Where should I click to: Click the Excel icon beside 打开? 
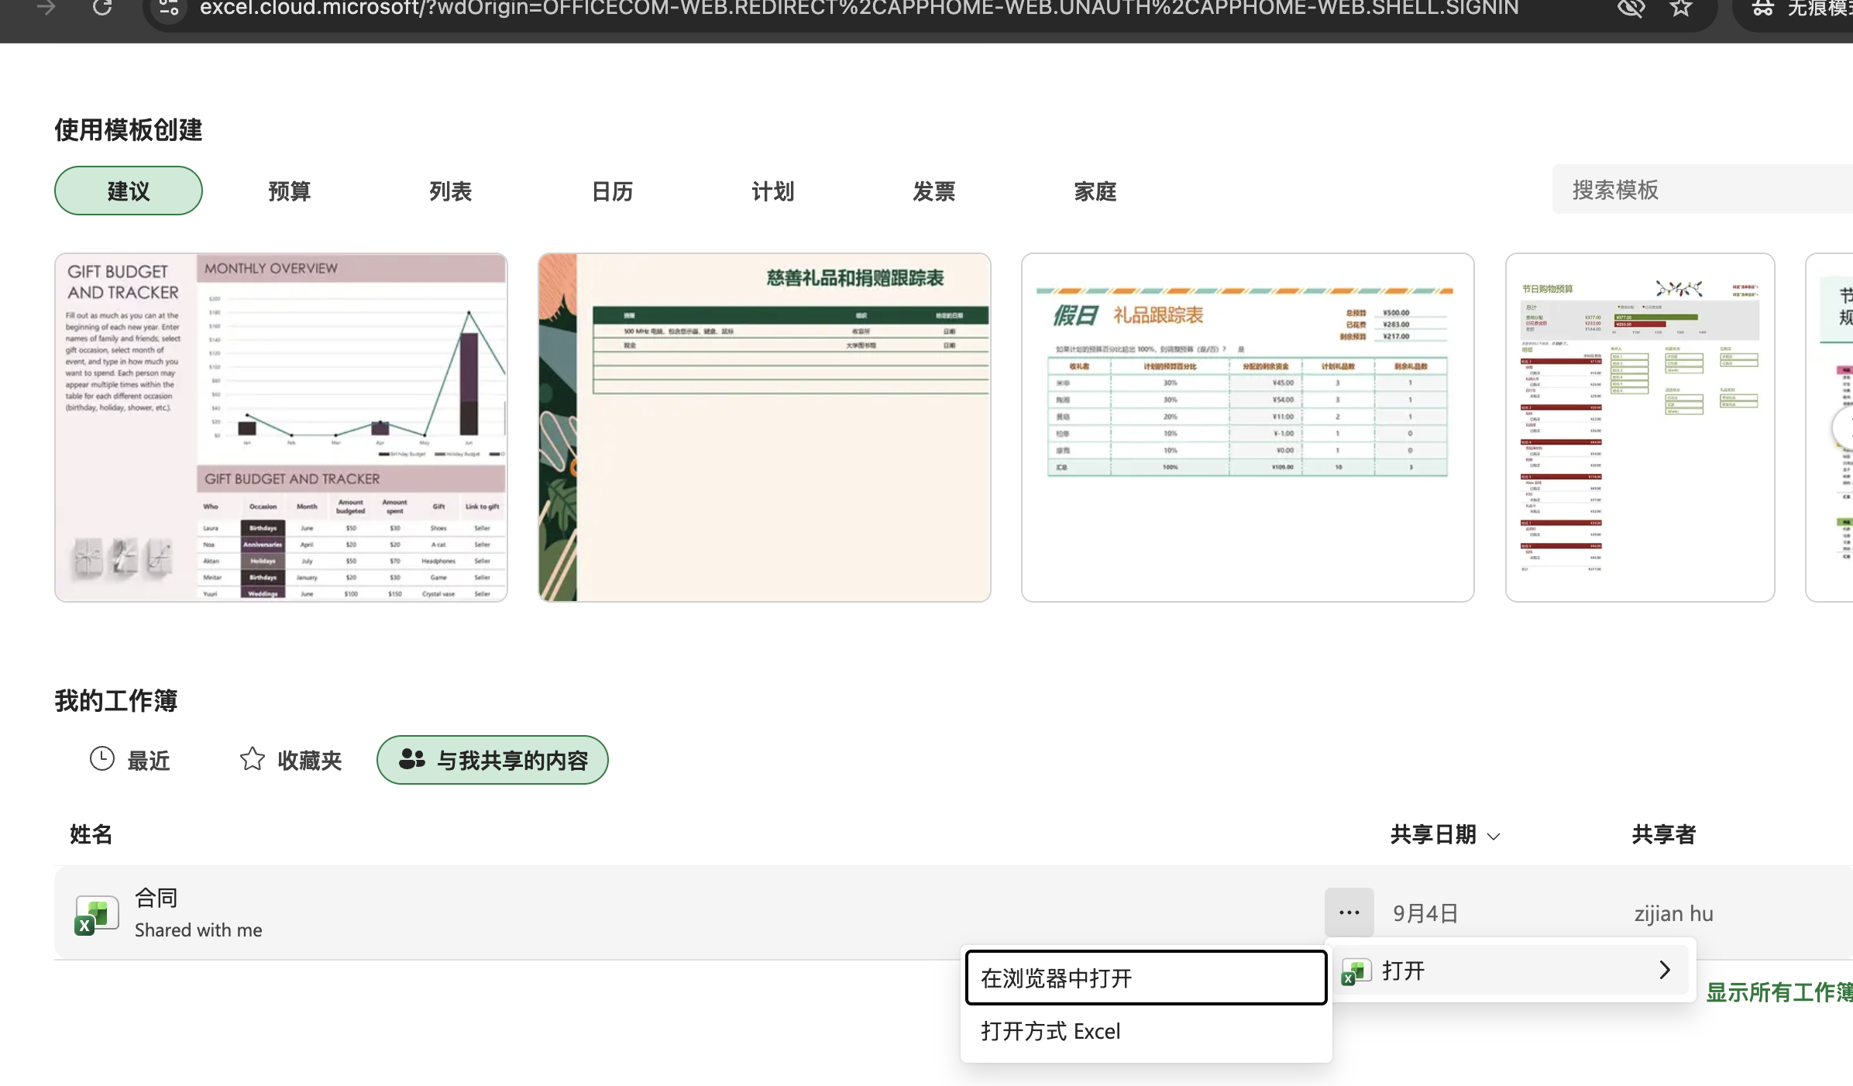coord(1356,971)
